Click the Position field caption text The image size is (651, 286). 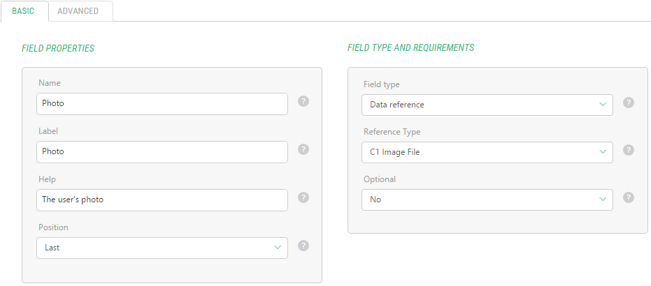53,227
